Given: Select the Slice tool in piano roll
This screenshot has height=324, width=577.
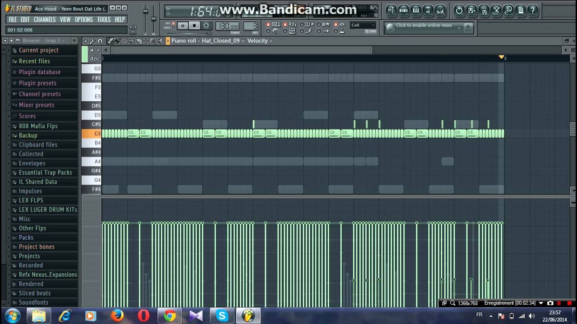Looking at the screenshot, I should [x=139, y=40].
